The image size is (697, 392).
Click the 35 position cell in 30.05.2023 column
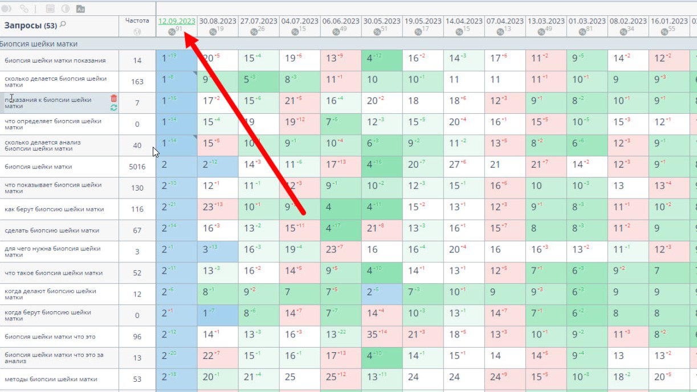[382, 336]
